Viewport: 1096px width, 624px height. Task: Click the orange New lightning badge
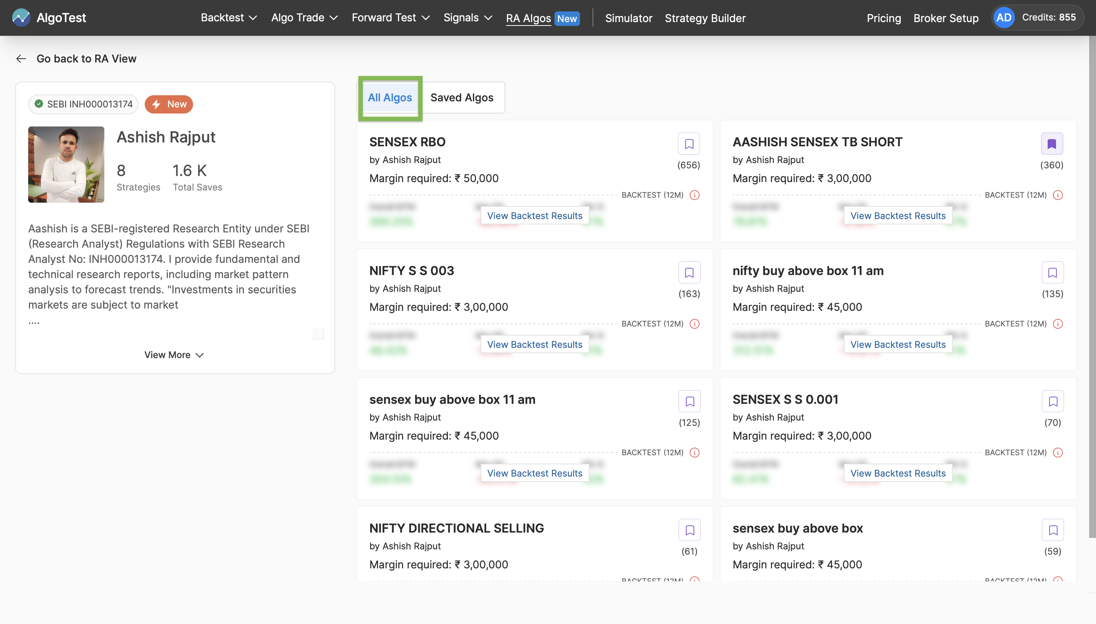[169, 104]
